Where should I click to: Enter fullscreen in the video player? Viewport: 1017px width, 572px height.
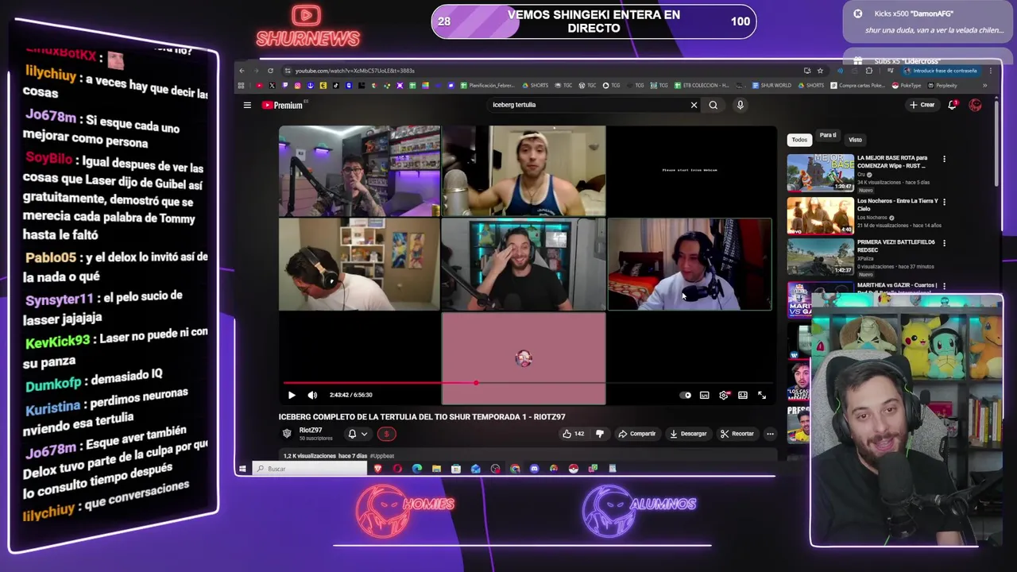tap(762, 395)
